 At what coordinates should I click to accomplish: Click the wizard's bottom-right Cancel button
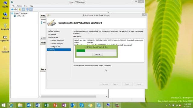[139, 84]
